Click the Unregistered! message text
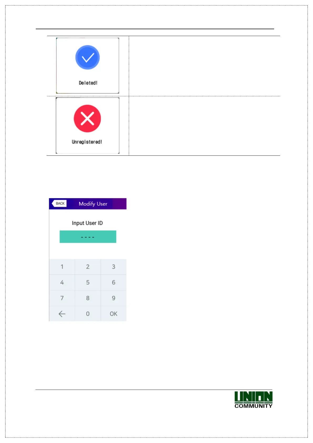The width and height of the screenshot is (313, 443). [87, 142]
